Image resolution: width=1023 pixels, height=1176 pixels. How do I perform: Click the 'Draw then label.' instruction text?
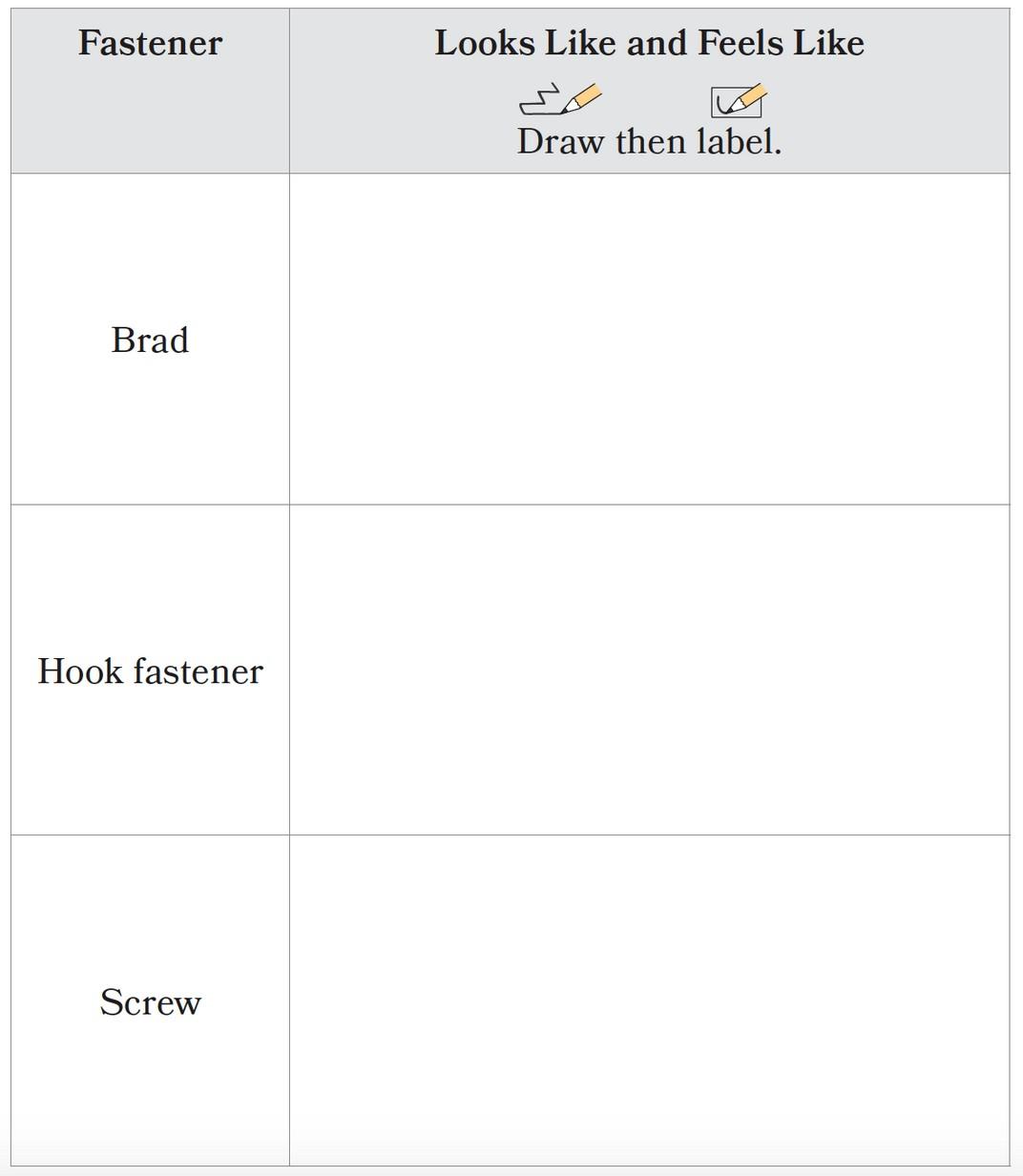coord(649,142)
